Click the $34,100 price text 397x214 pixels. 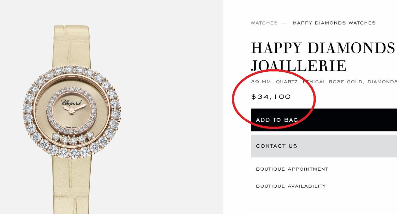[x=271, y=97]
